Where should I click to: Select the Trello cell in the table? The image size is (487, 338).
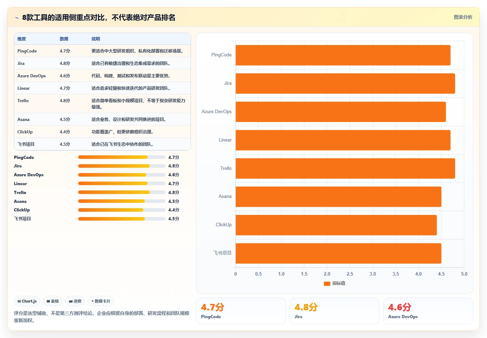(x=23, y=101)
